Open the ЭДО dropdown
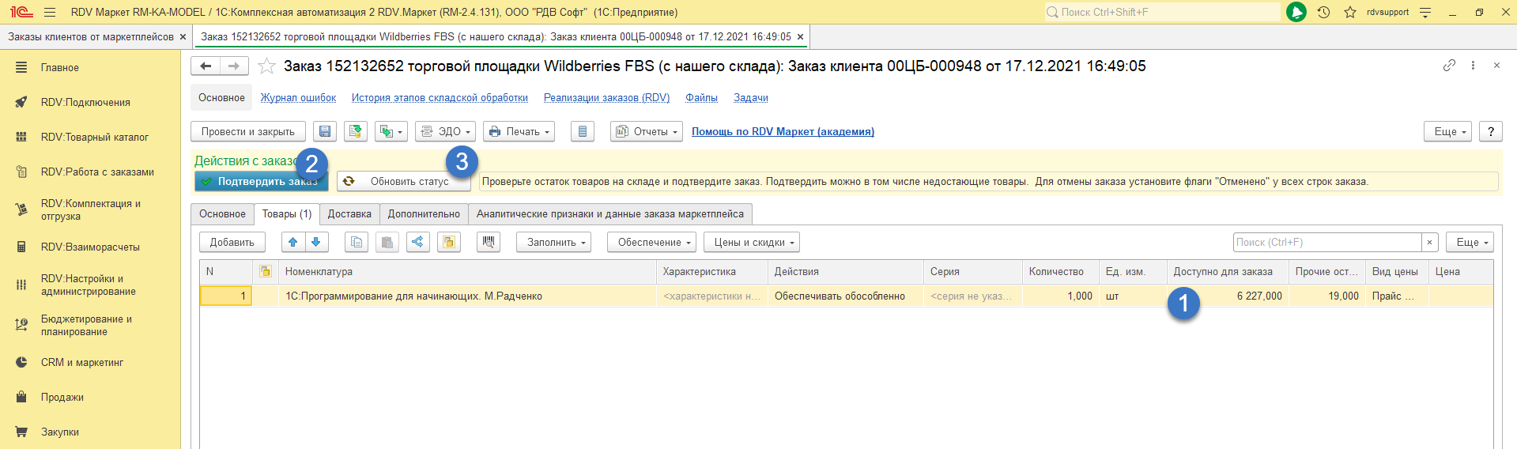This screenshot has height=449, width=1517. point(446,132)
